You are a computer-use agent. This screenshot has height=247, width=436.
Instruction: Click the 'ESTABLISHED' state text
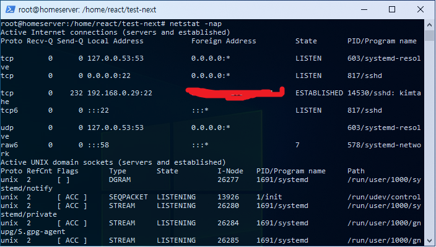(319, 93)
